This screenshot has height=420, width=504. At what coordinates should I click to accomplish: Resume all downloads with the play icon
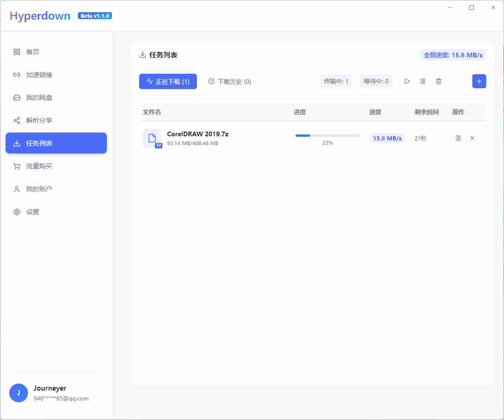(406, 81)
